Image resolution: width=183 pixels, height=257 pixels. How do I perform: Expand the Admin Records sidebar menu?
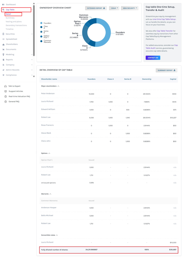(32, 70)
